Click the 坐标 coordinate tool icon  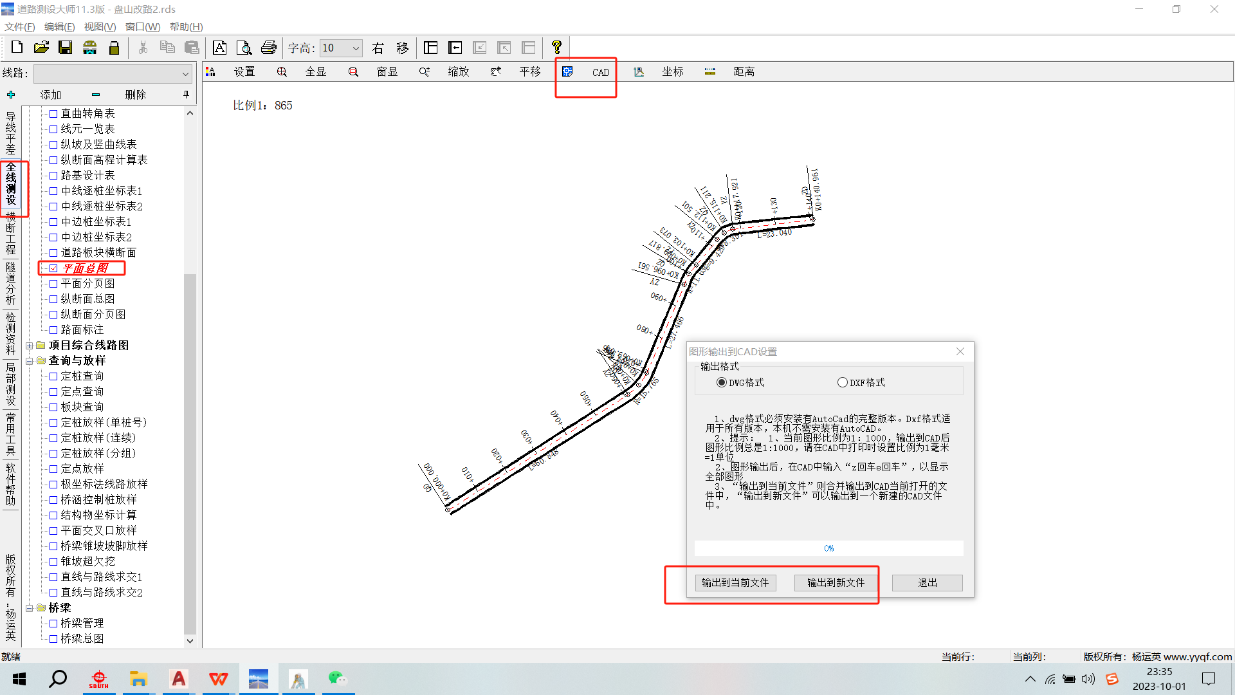coord(639,71)
